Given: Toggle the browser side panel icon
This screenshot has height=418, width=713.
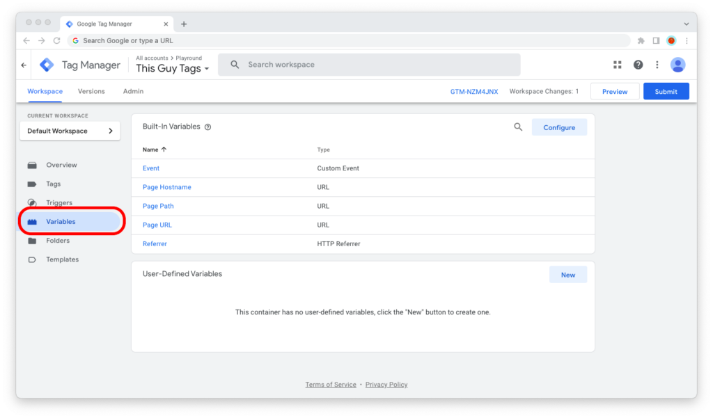Looking at the screenshot, I should (x=656, y=41).
